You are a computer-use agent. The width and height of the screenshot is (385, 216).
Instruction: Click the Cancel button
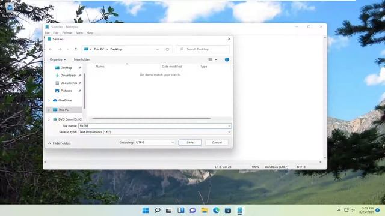point(217,143)
